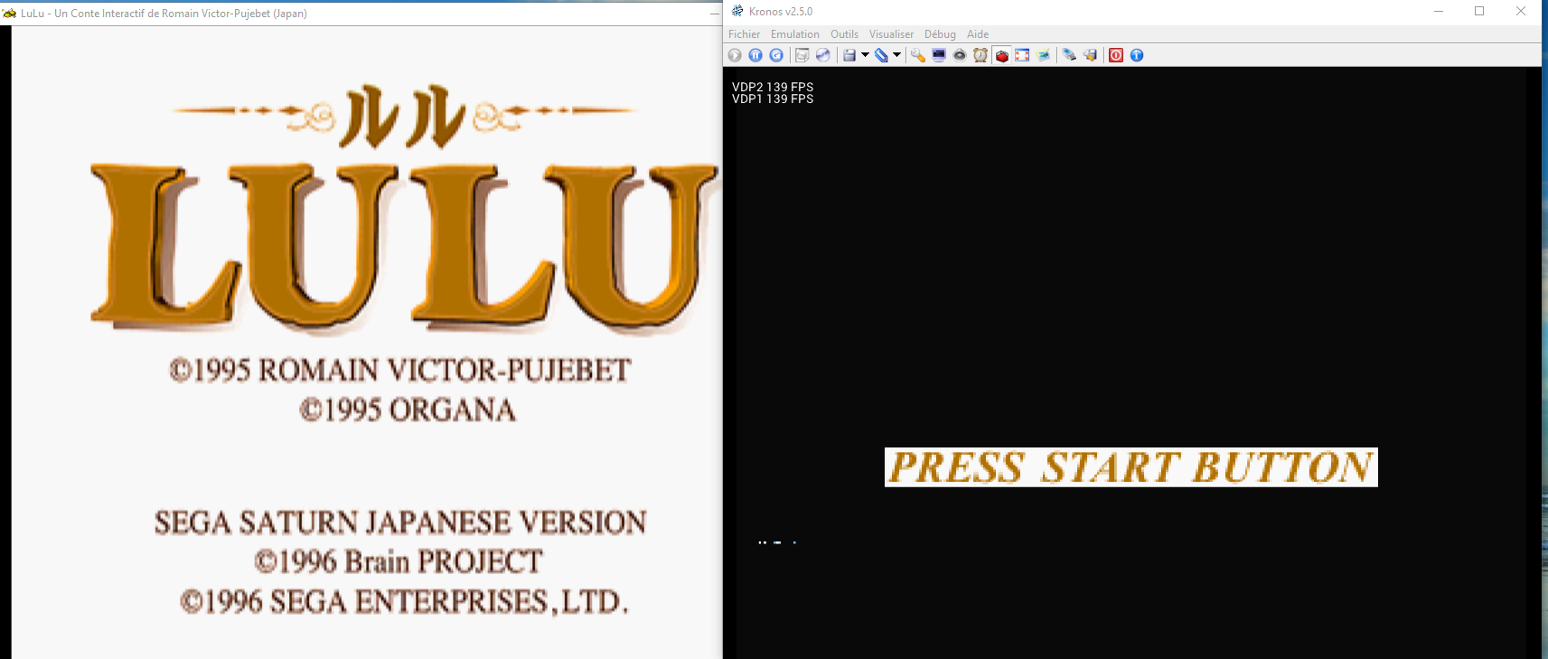Image resolution: width=1548 pixels, height=659 pixels.
Task: Click the red power quit icon
Action: [x=1116, y=55]
